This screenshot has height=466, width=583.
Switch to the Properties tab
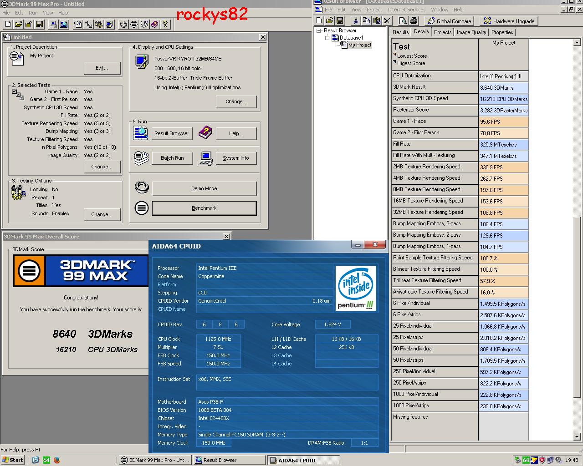click(502, 32)
